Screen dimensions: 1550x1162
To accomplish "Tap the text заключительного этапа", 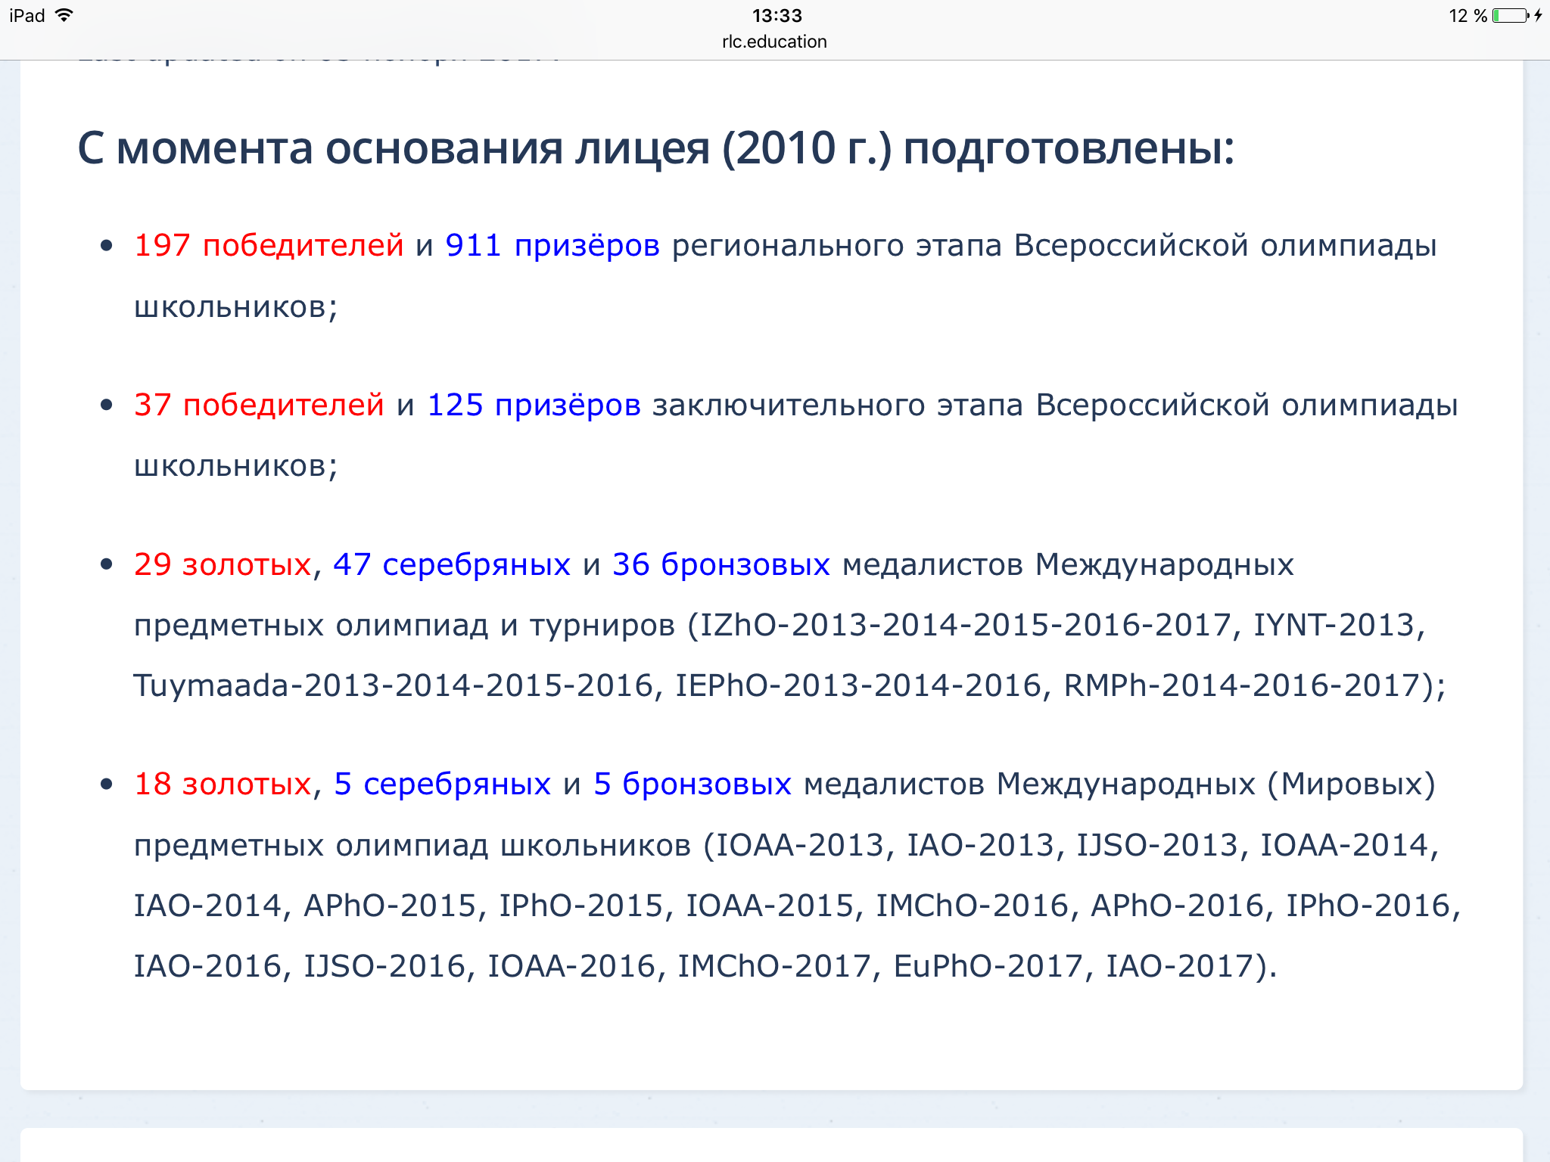I will click(837, 405).
